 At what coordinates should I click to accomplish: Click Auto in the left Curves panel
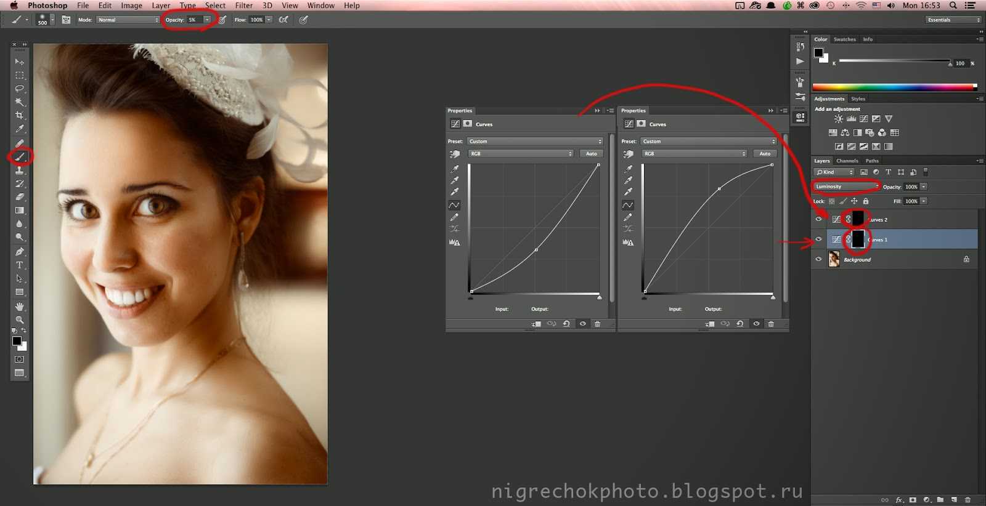(591, 154)
